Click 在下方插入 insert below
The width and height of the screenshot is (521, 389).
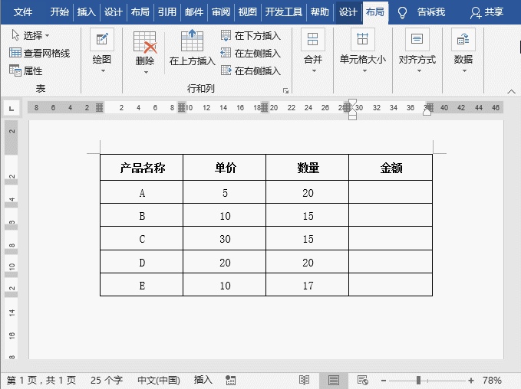tap(251, 35)
